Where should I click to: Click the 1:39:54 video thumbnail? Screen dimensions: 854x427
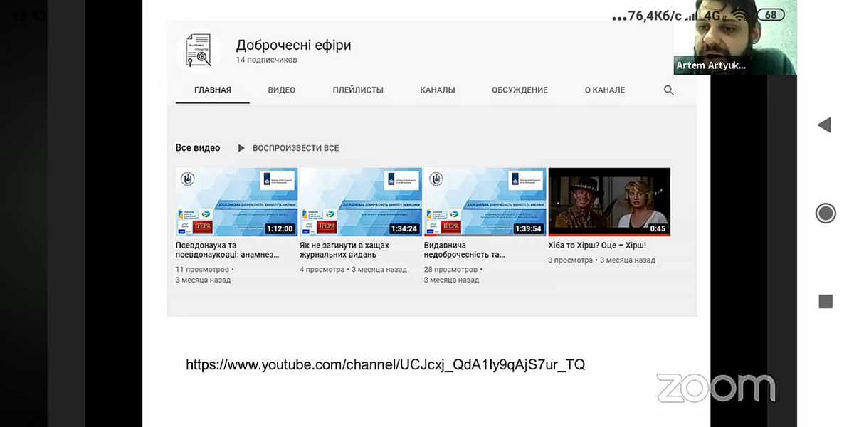[x=485, y=202]
